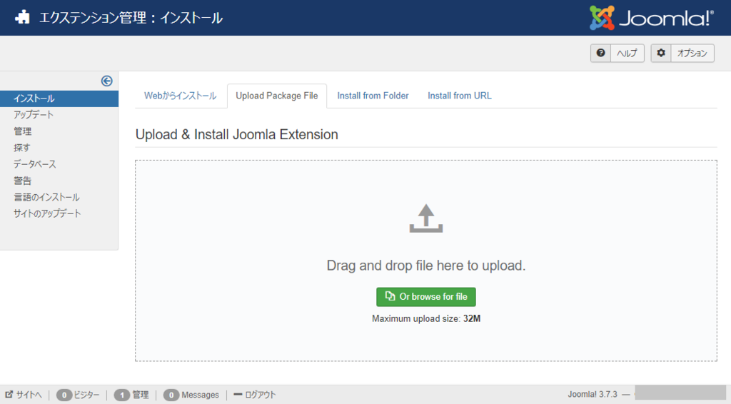Click the Messages text in footer

pos(200,395)
